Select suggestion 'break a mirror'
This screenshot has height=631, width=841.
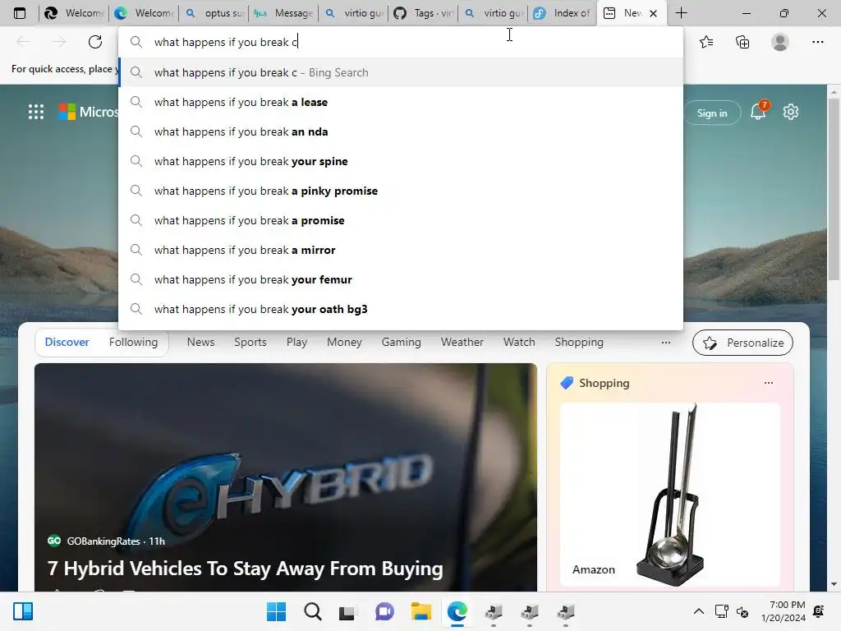coord(401,250)
